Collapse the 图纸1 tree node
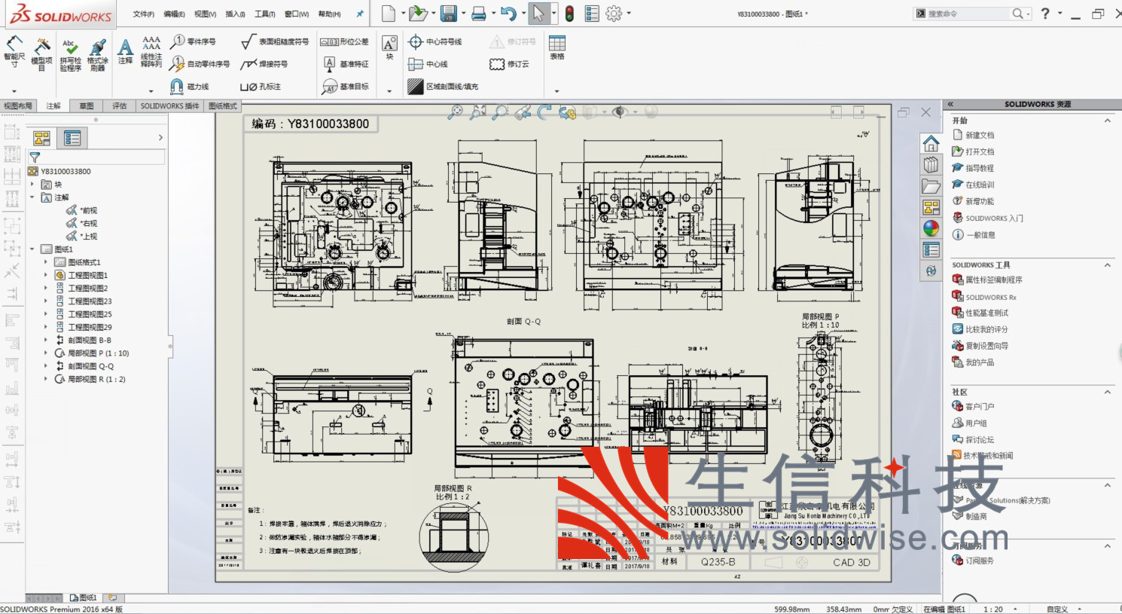 coord(32,249)
